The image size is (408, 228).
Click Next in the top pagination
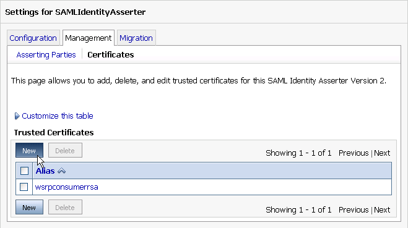(x=382, y=153)
